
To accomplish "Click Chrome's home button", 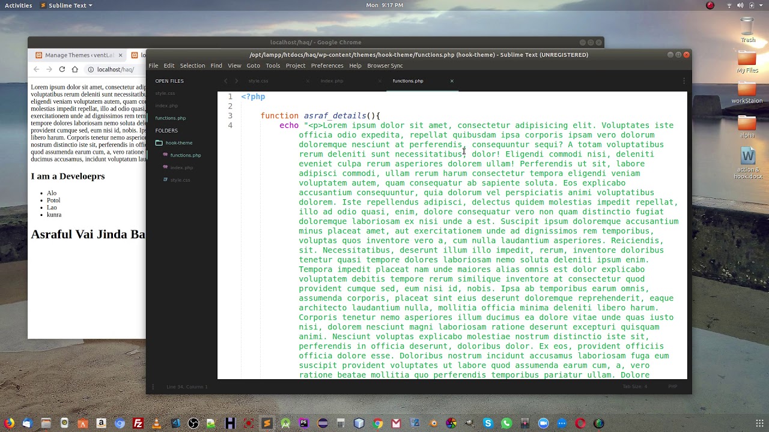I will [75, 70].
